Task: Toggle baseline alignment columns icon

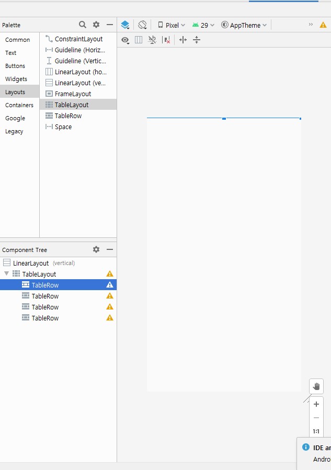Action: click(x=139, y=40)
